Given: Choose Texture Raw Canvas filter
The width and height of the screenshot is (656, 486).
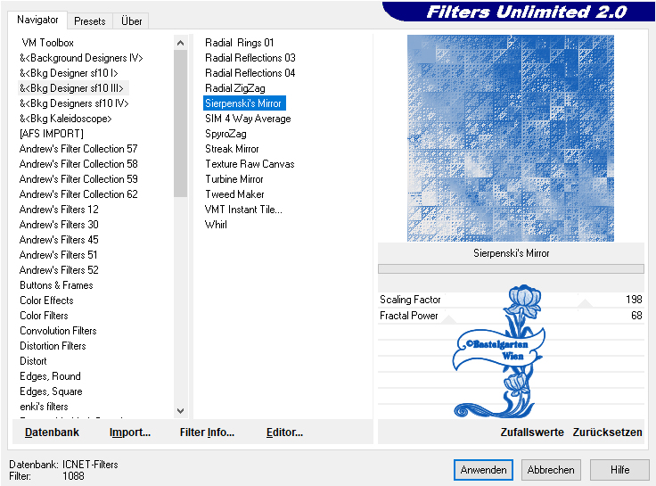Looking at the screenshot, I should point(250,164).
